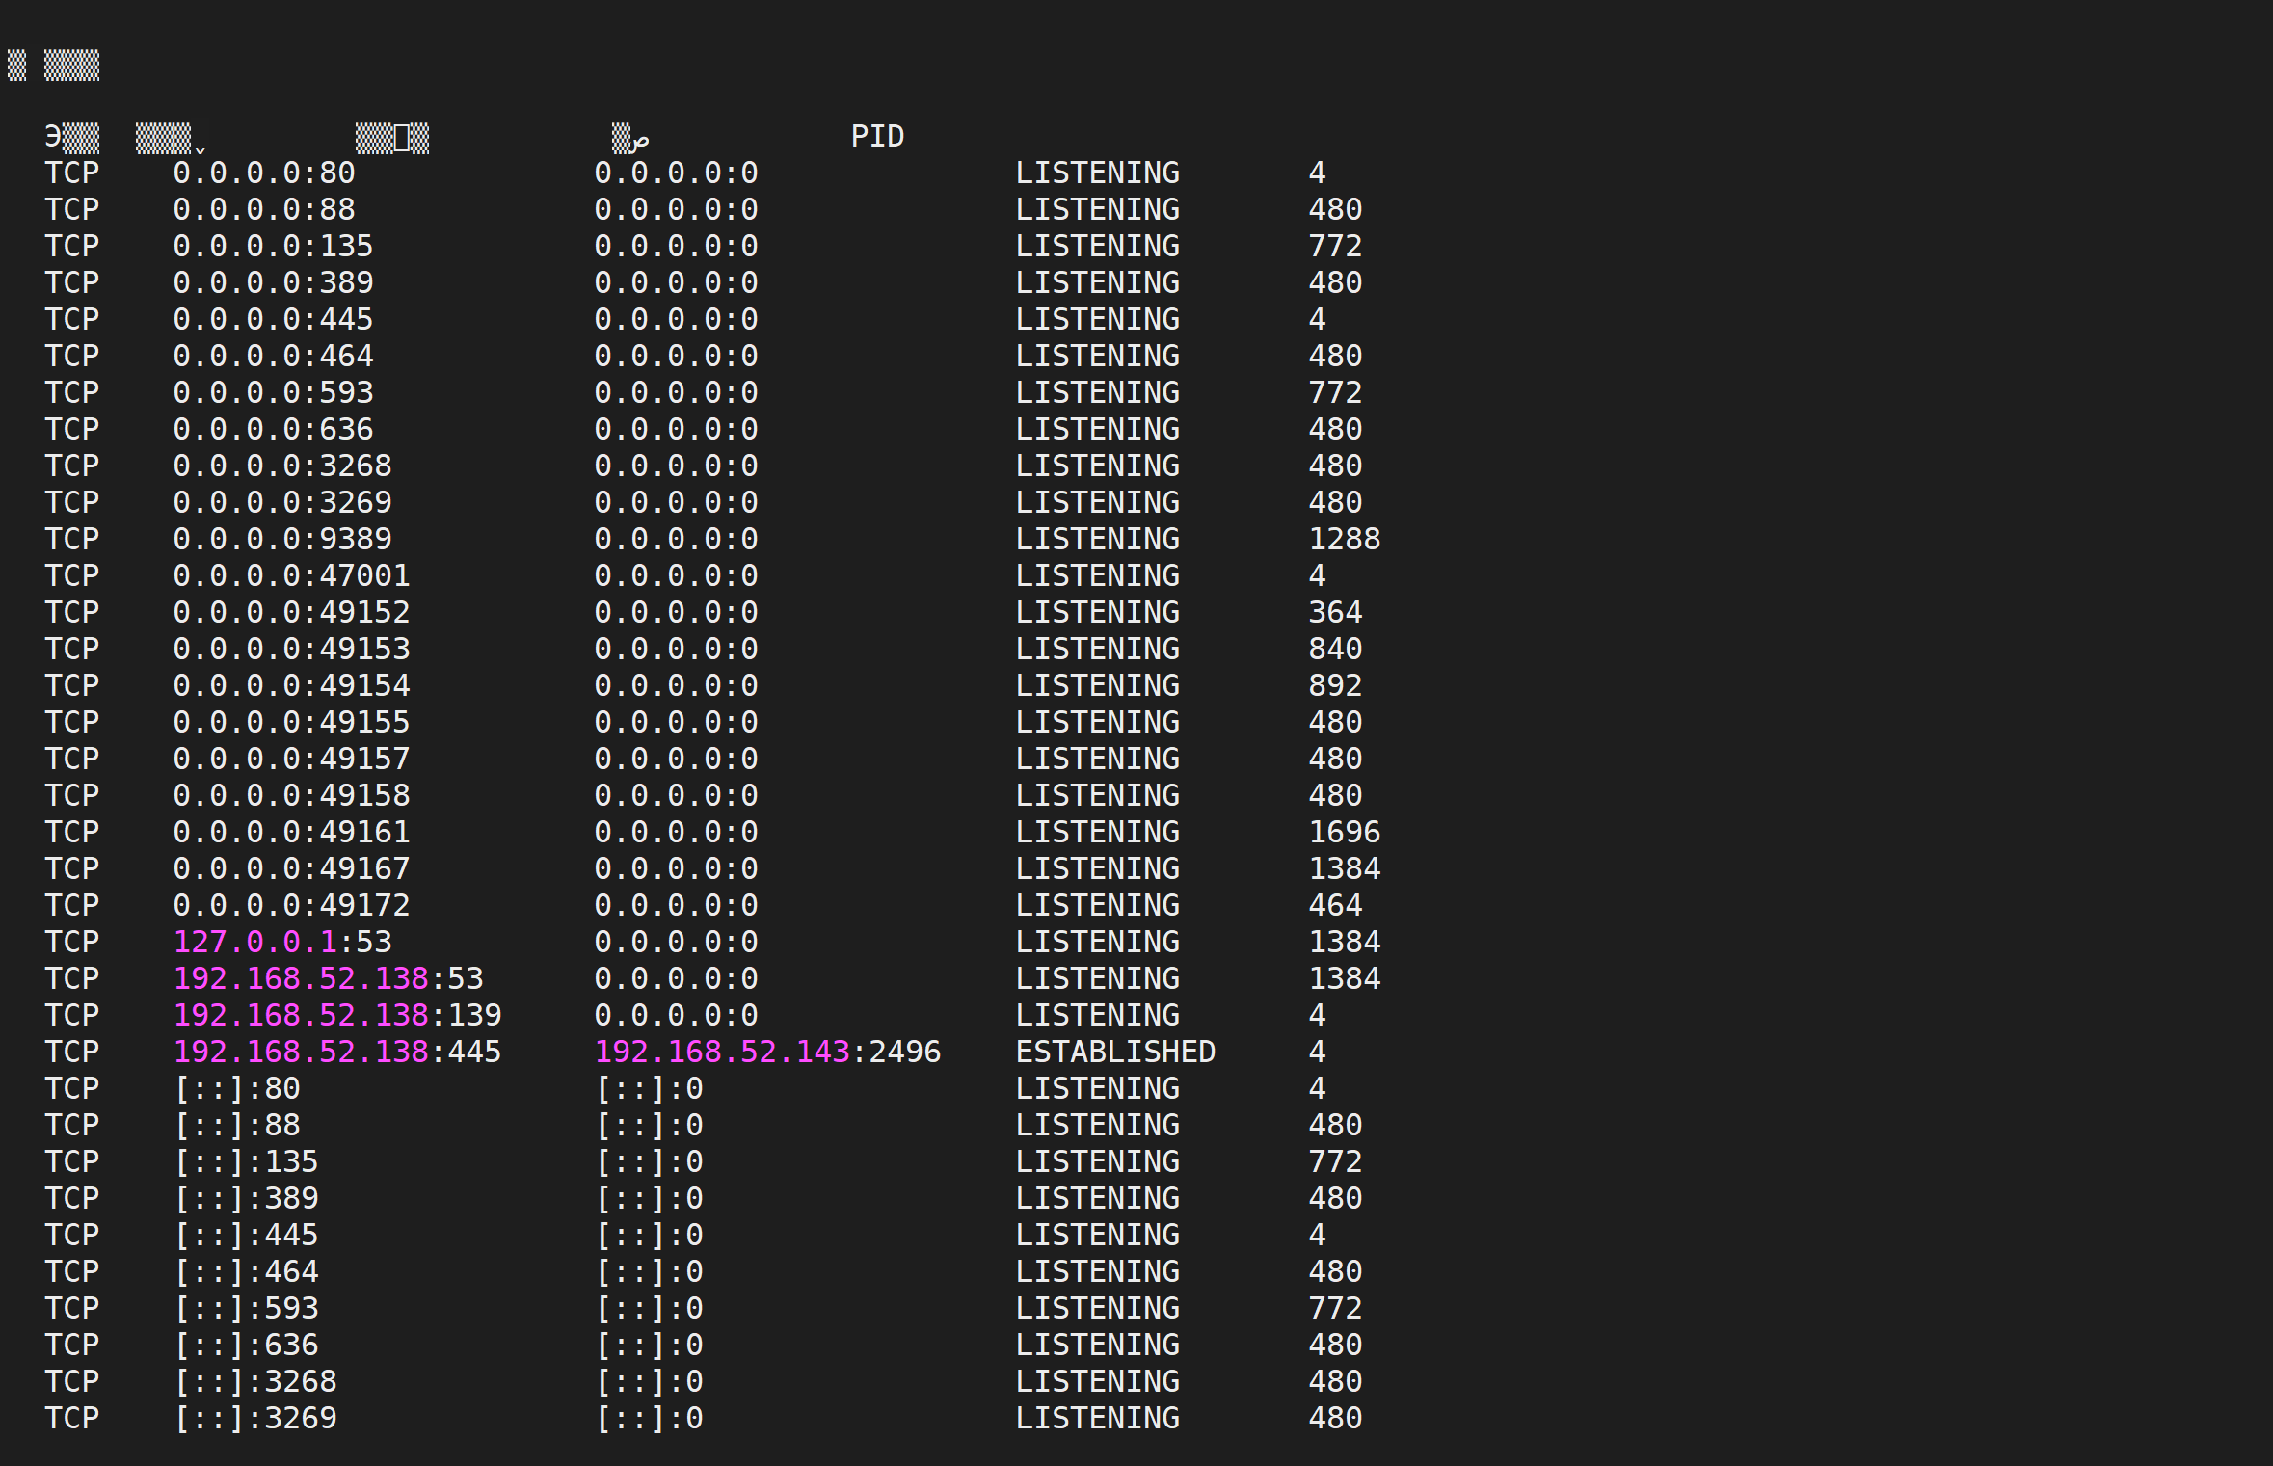Click the [::]:3269 local address

pos(255,1418)
